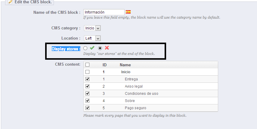Click the highlighted Display stores label
257x129 pixels.
[x=66, y=49]
